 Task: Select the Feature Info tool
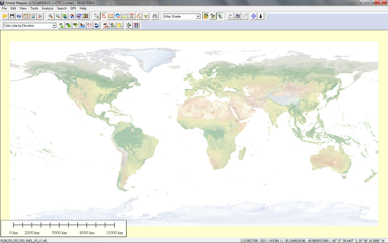[117, 16]
